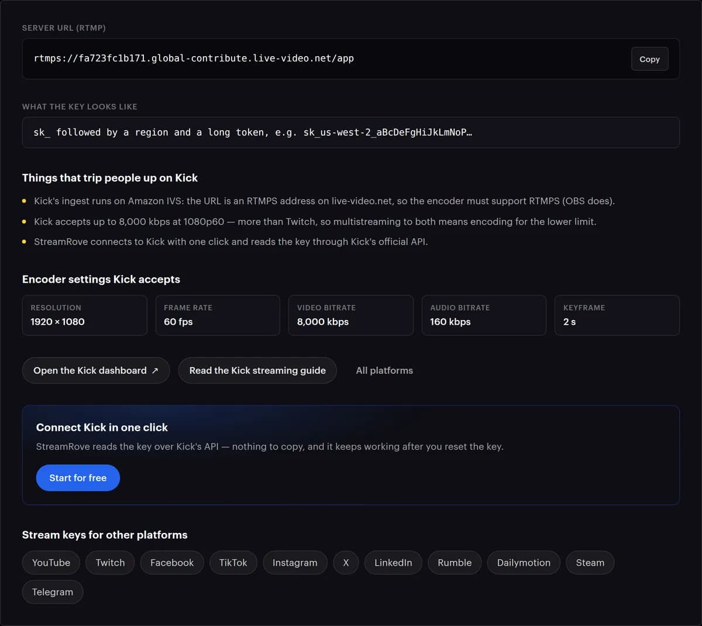Click Start for free

coord(78,478)
